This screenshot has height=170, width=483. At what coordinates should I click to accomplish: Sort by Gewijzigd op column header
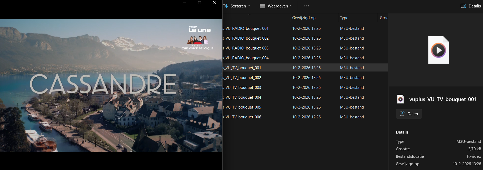coord(304,18)
